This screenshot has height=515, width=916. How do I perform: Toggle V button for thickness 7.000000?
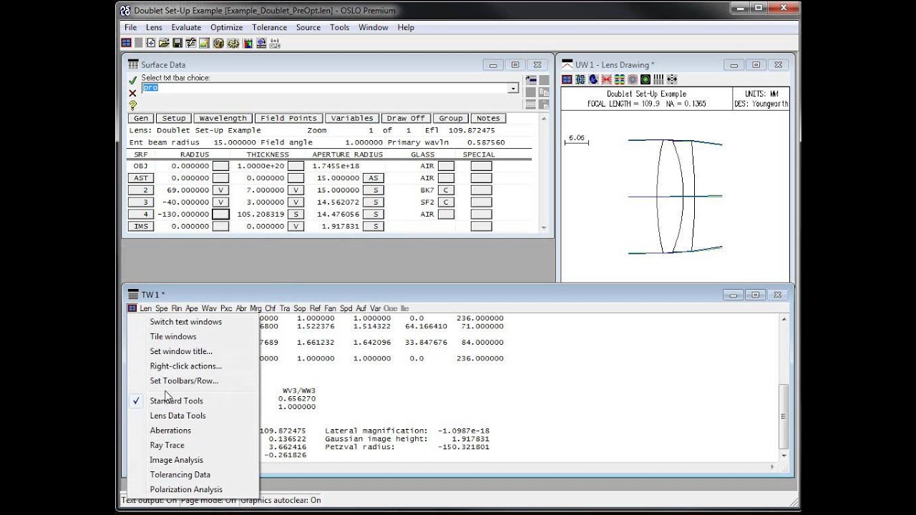[296, 190]
